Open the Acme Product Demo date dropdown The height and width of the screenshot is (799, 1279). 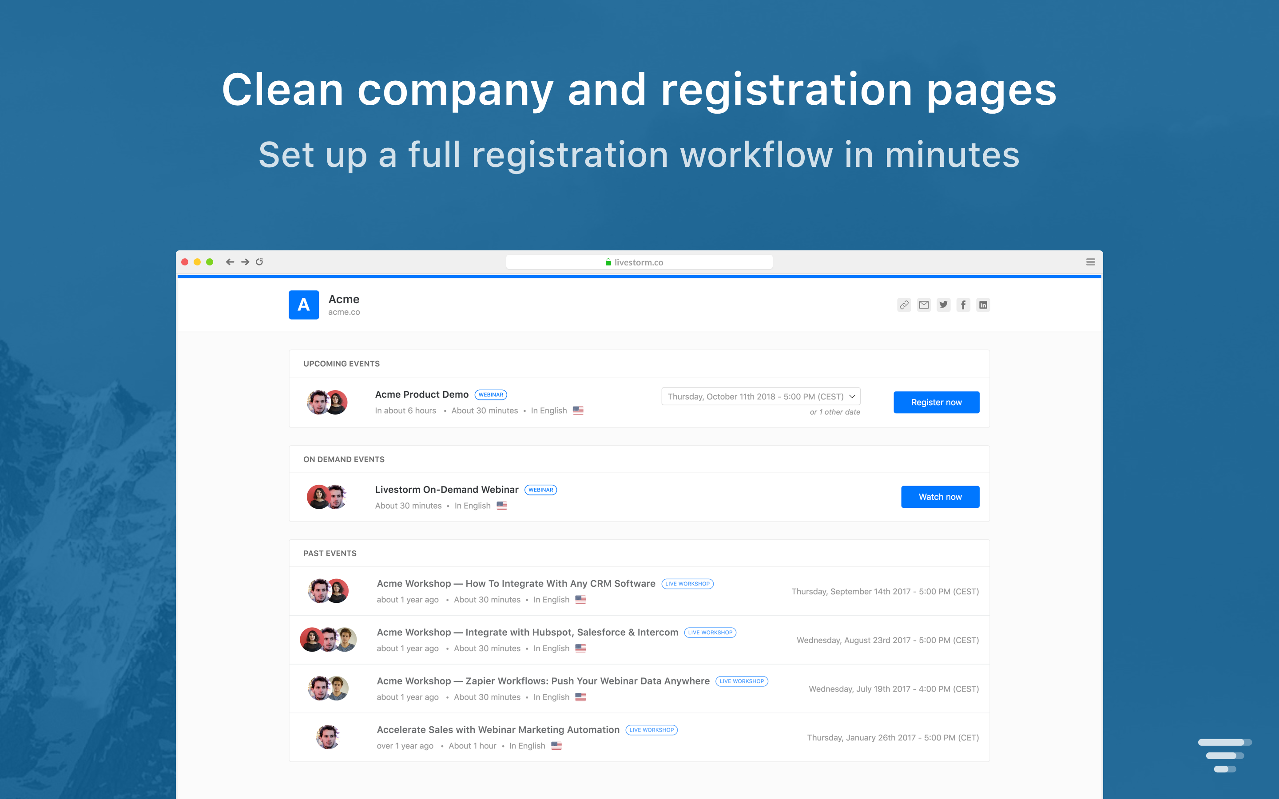click(761, 396)
